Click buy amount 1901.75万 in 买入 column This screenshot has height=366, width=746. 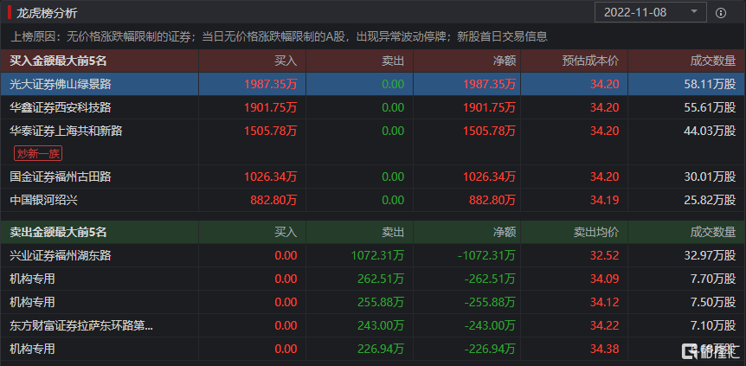point(271,107)
